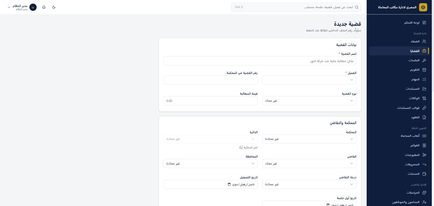Click the رقم القضية في المحكمة field

(x=210, y=80)
